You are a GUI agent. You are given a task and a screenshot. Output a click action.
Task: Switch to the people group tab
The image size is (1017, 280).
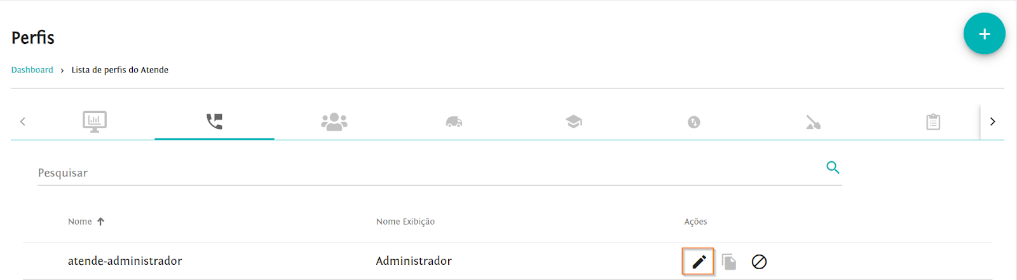pyautogui.click(x=334, y=121)
